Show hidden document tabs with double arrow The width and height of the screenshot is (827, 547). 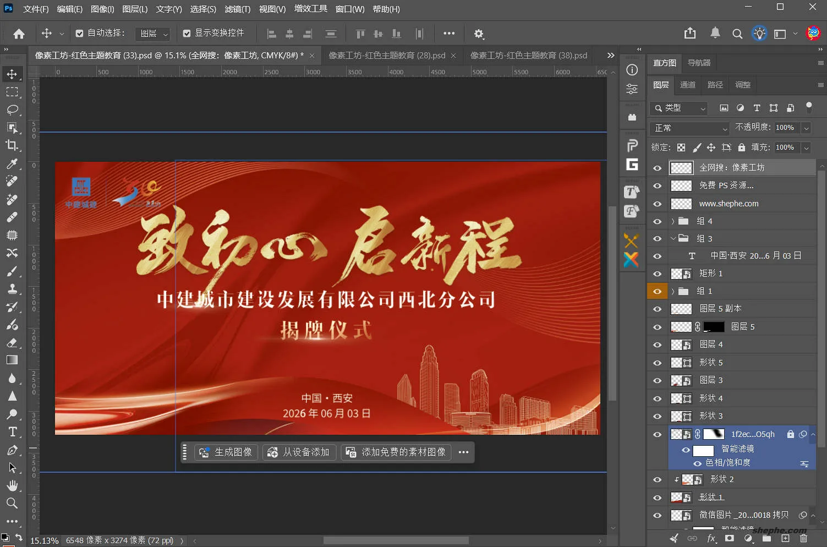point(611,56)
